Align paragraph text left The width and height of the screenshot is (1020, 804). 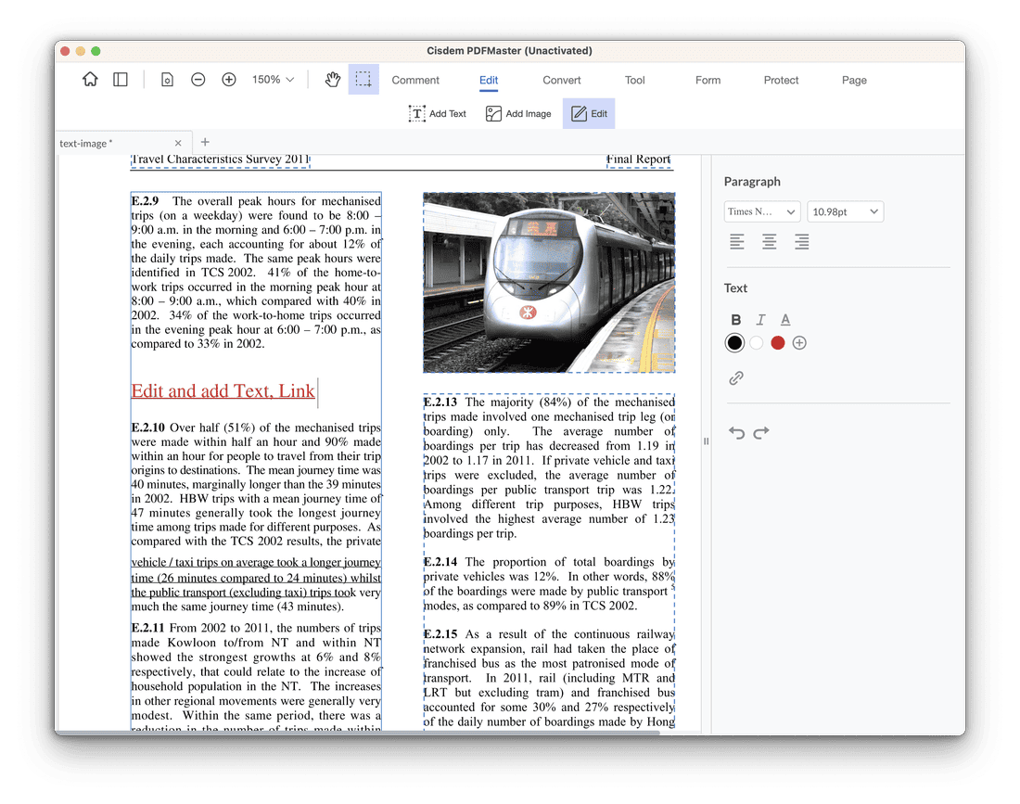737,242
